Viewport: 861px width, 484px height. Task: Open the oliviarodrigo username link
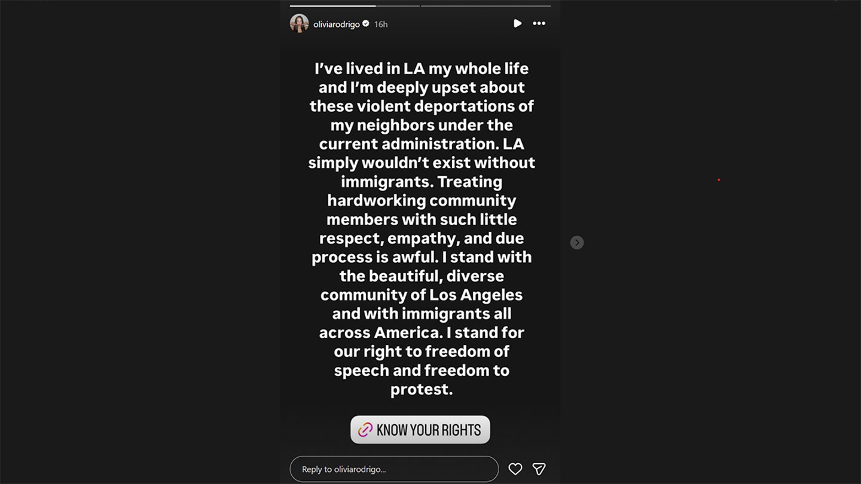(337, 24)
